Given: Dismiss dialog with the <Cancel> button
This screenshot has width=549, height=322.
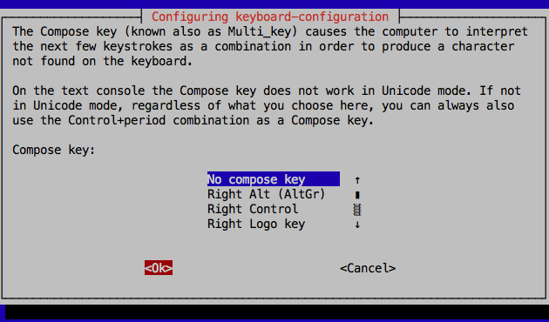Looking at the screenshot, I should 368,268.
